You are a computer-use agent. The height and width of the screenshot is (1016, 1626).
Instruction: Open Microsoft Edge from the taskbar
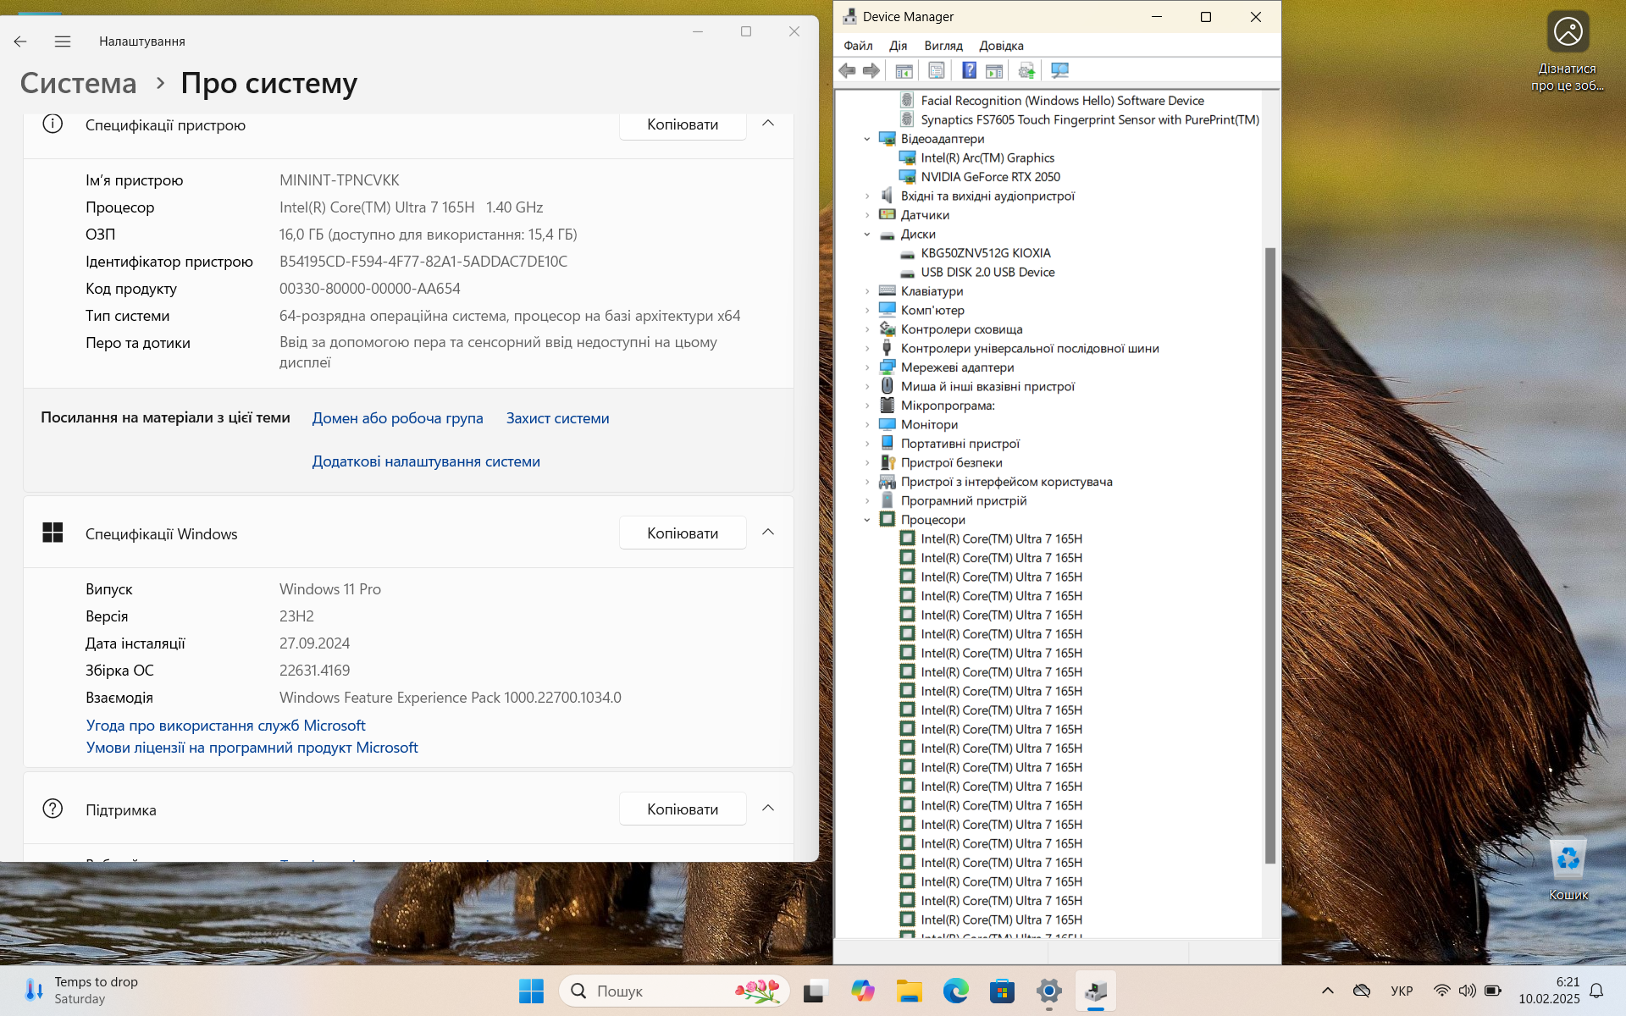pos(956,991)
